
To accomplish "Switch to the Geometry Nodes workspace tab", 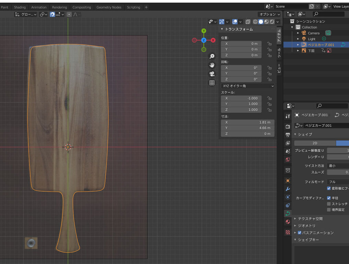I will [x=109, y=7].
